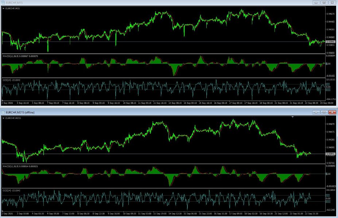Click the 316.6814 value on the M215 CCI scale

pyautogui.click(x=331, y=190)
